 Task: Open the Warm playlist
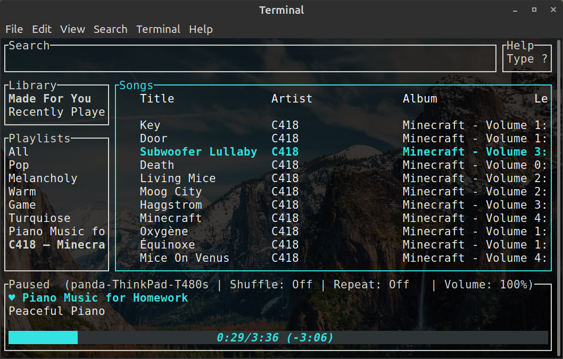click(22, 192)
